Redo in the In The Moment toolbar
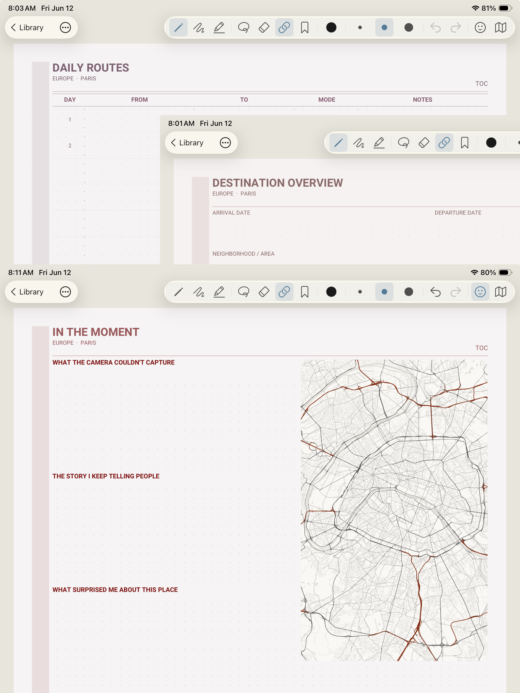 click(x=456, y=292)
